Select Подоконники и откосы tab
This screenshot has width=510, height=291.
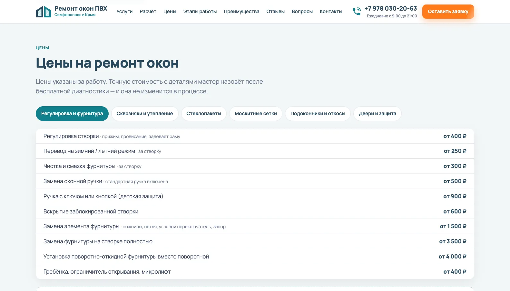click(x=318, y=114)
